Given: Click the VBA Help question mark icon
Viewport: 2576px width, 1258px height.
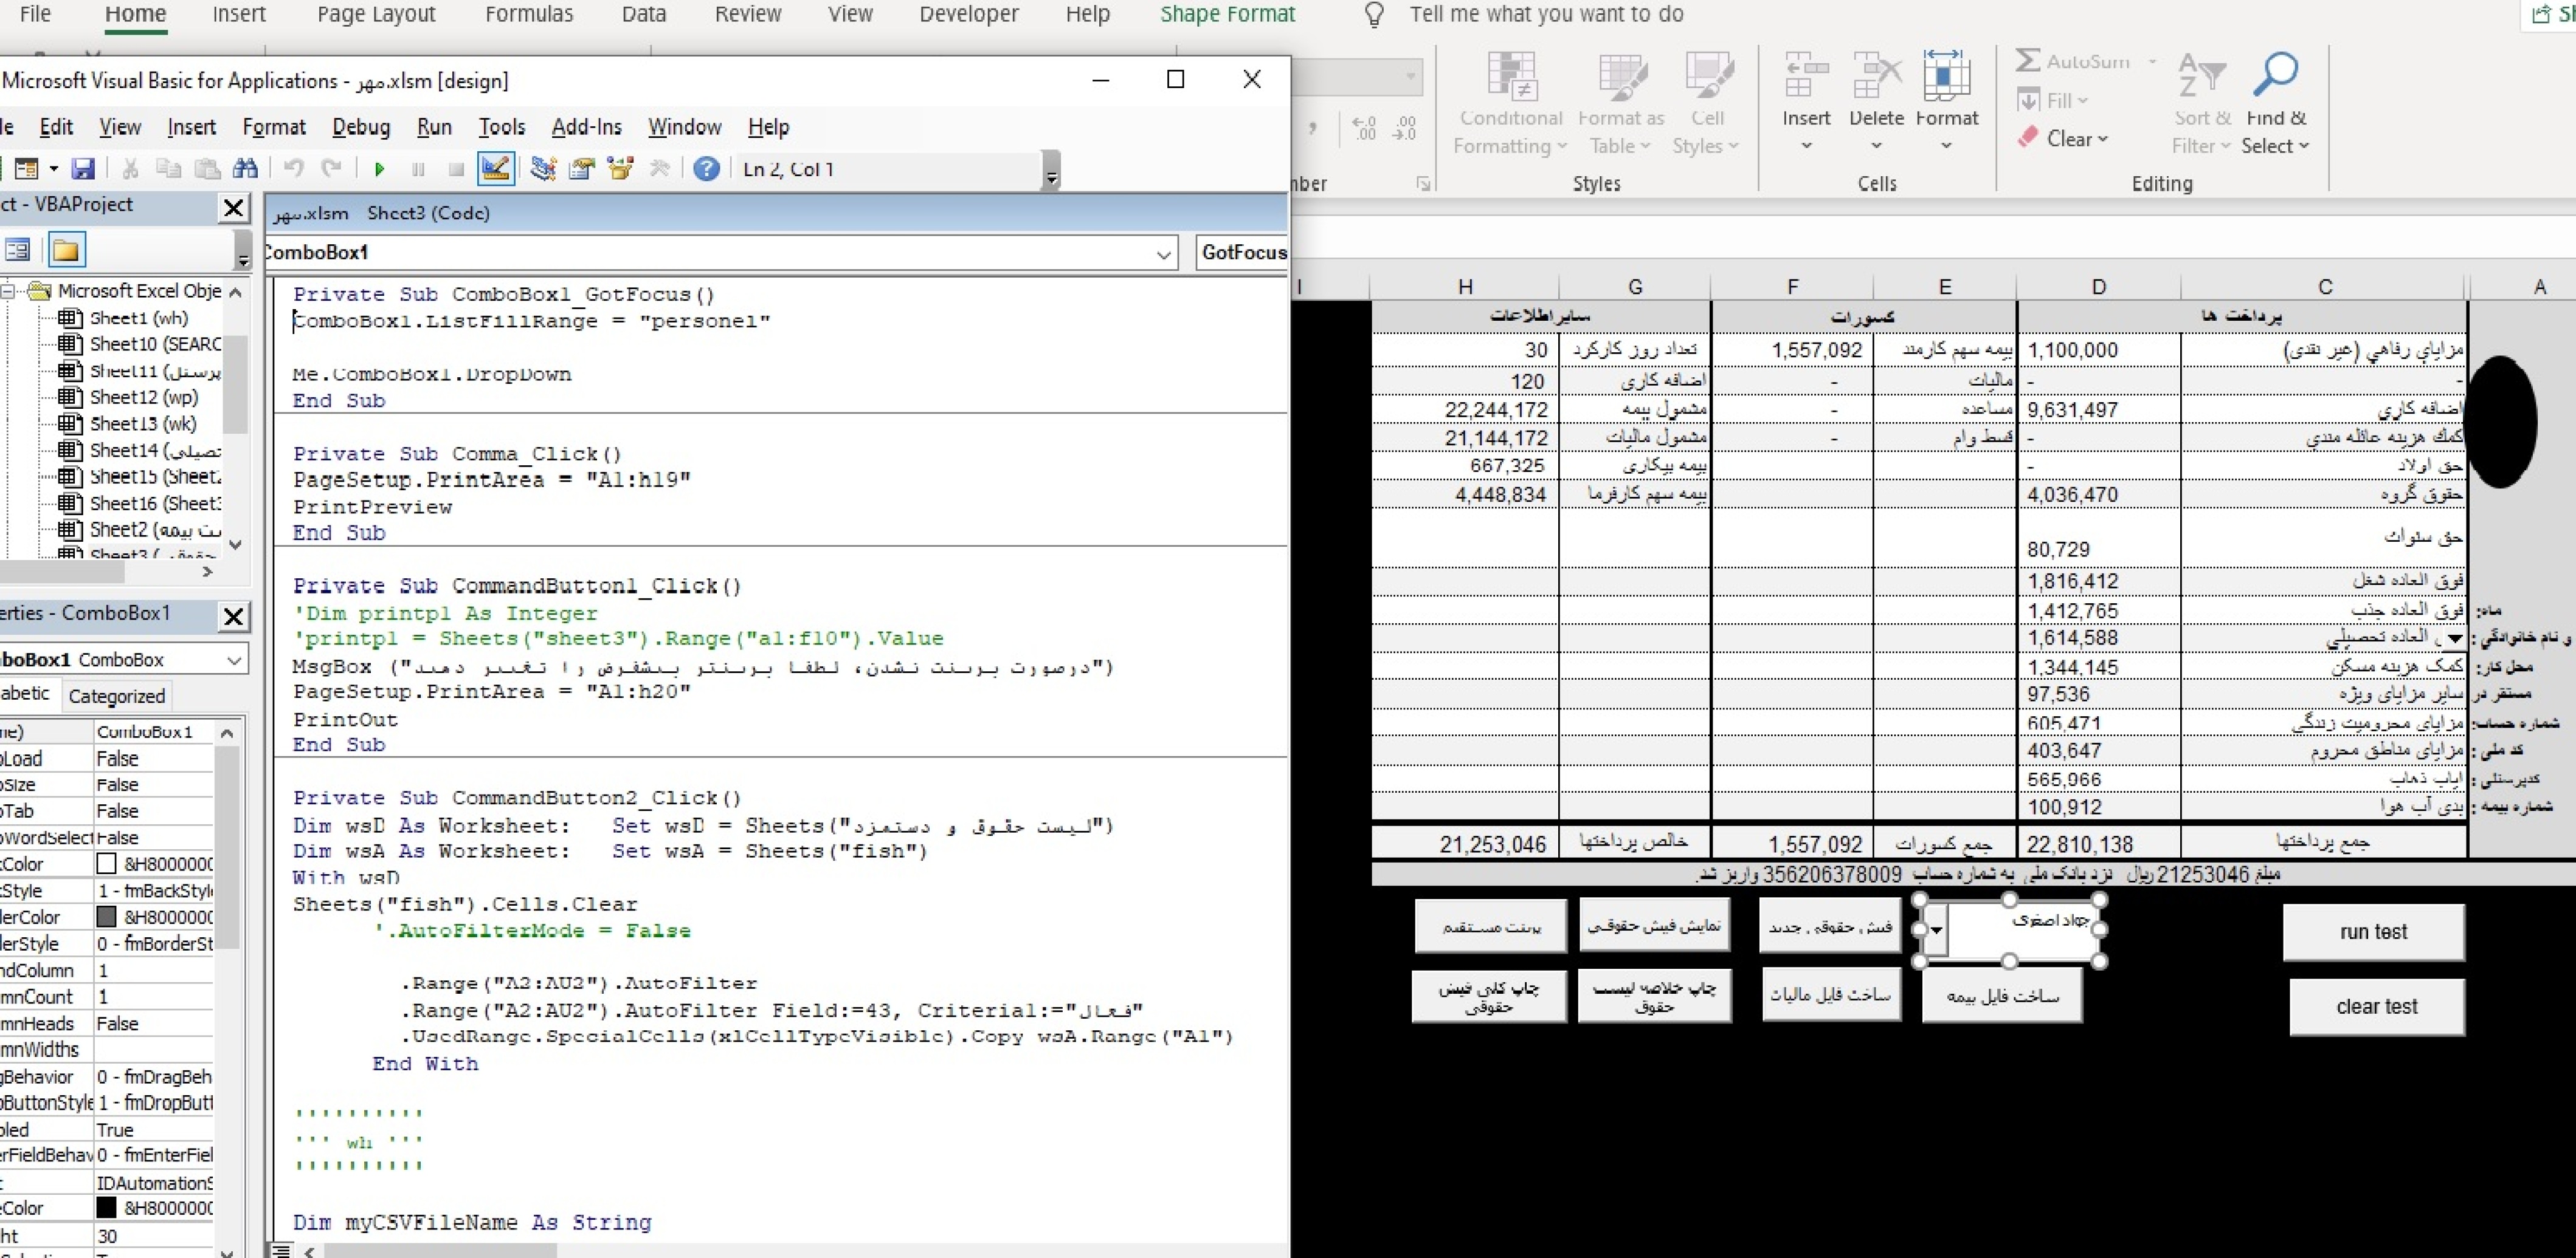Looking at the screenshot, I should point(706,169).
